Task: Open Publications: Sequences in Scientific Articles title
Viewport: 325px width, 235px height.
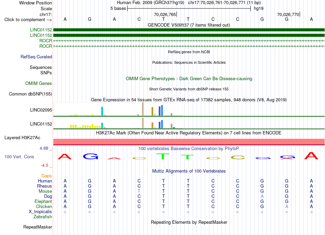Action: pyautogui.click(x=189, y=62)
